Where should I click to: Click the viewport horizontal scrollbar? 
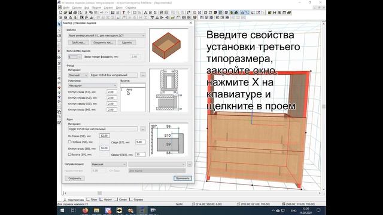coord(192,193)
